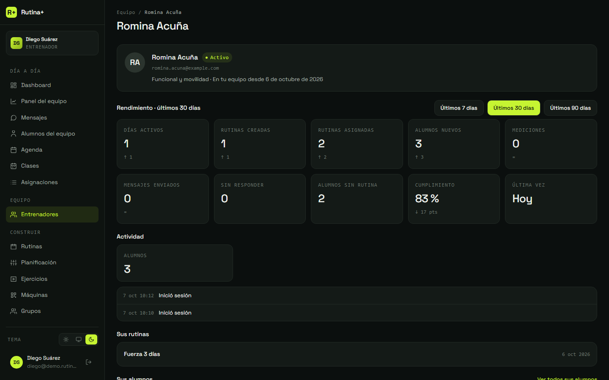Click the Panel del equipo chart icon
Image resolution: width=609 pixels, height=380 pixels.
click(x=14, y=101)
